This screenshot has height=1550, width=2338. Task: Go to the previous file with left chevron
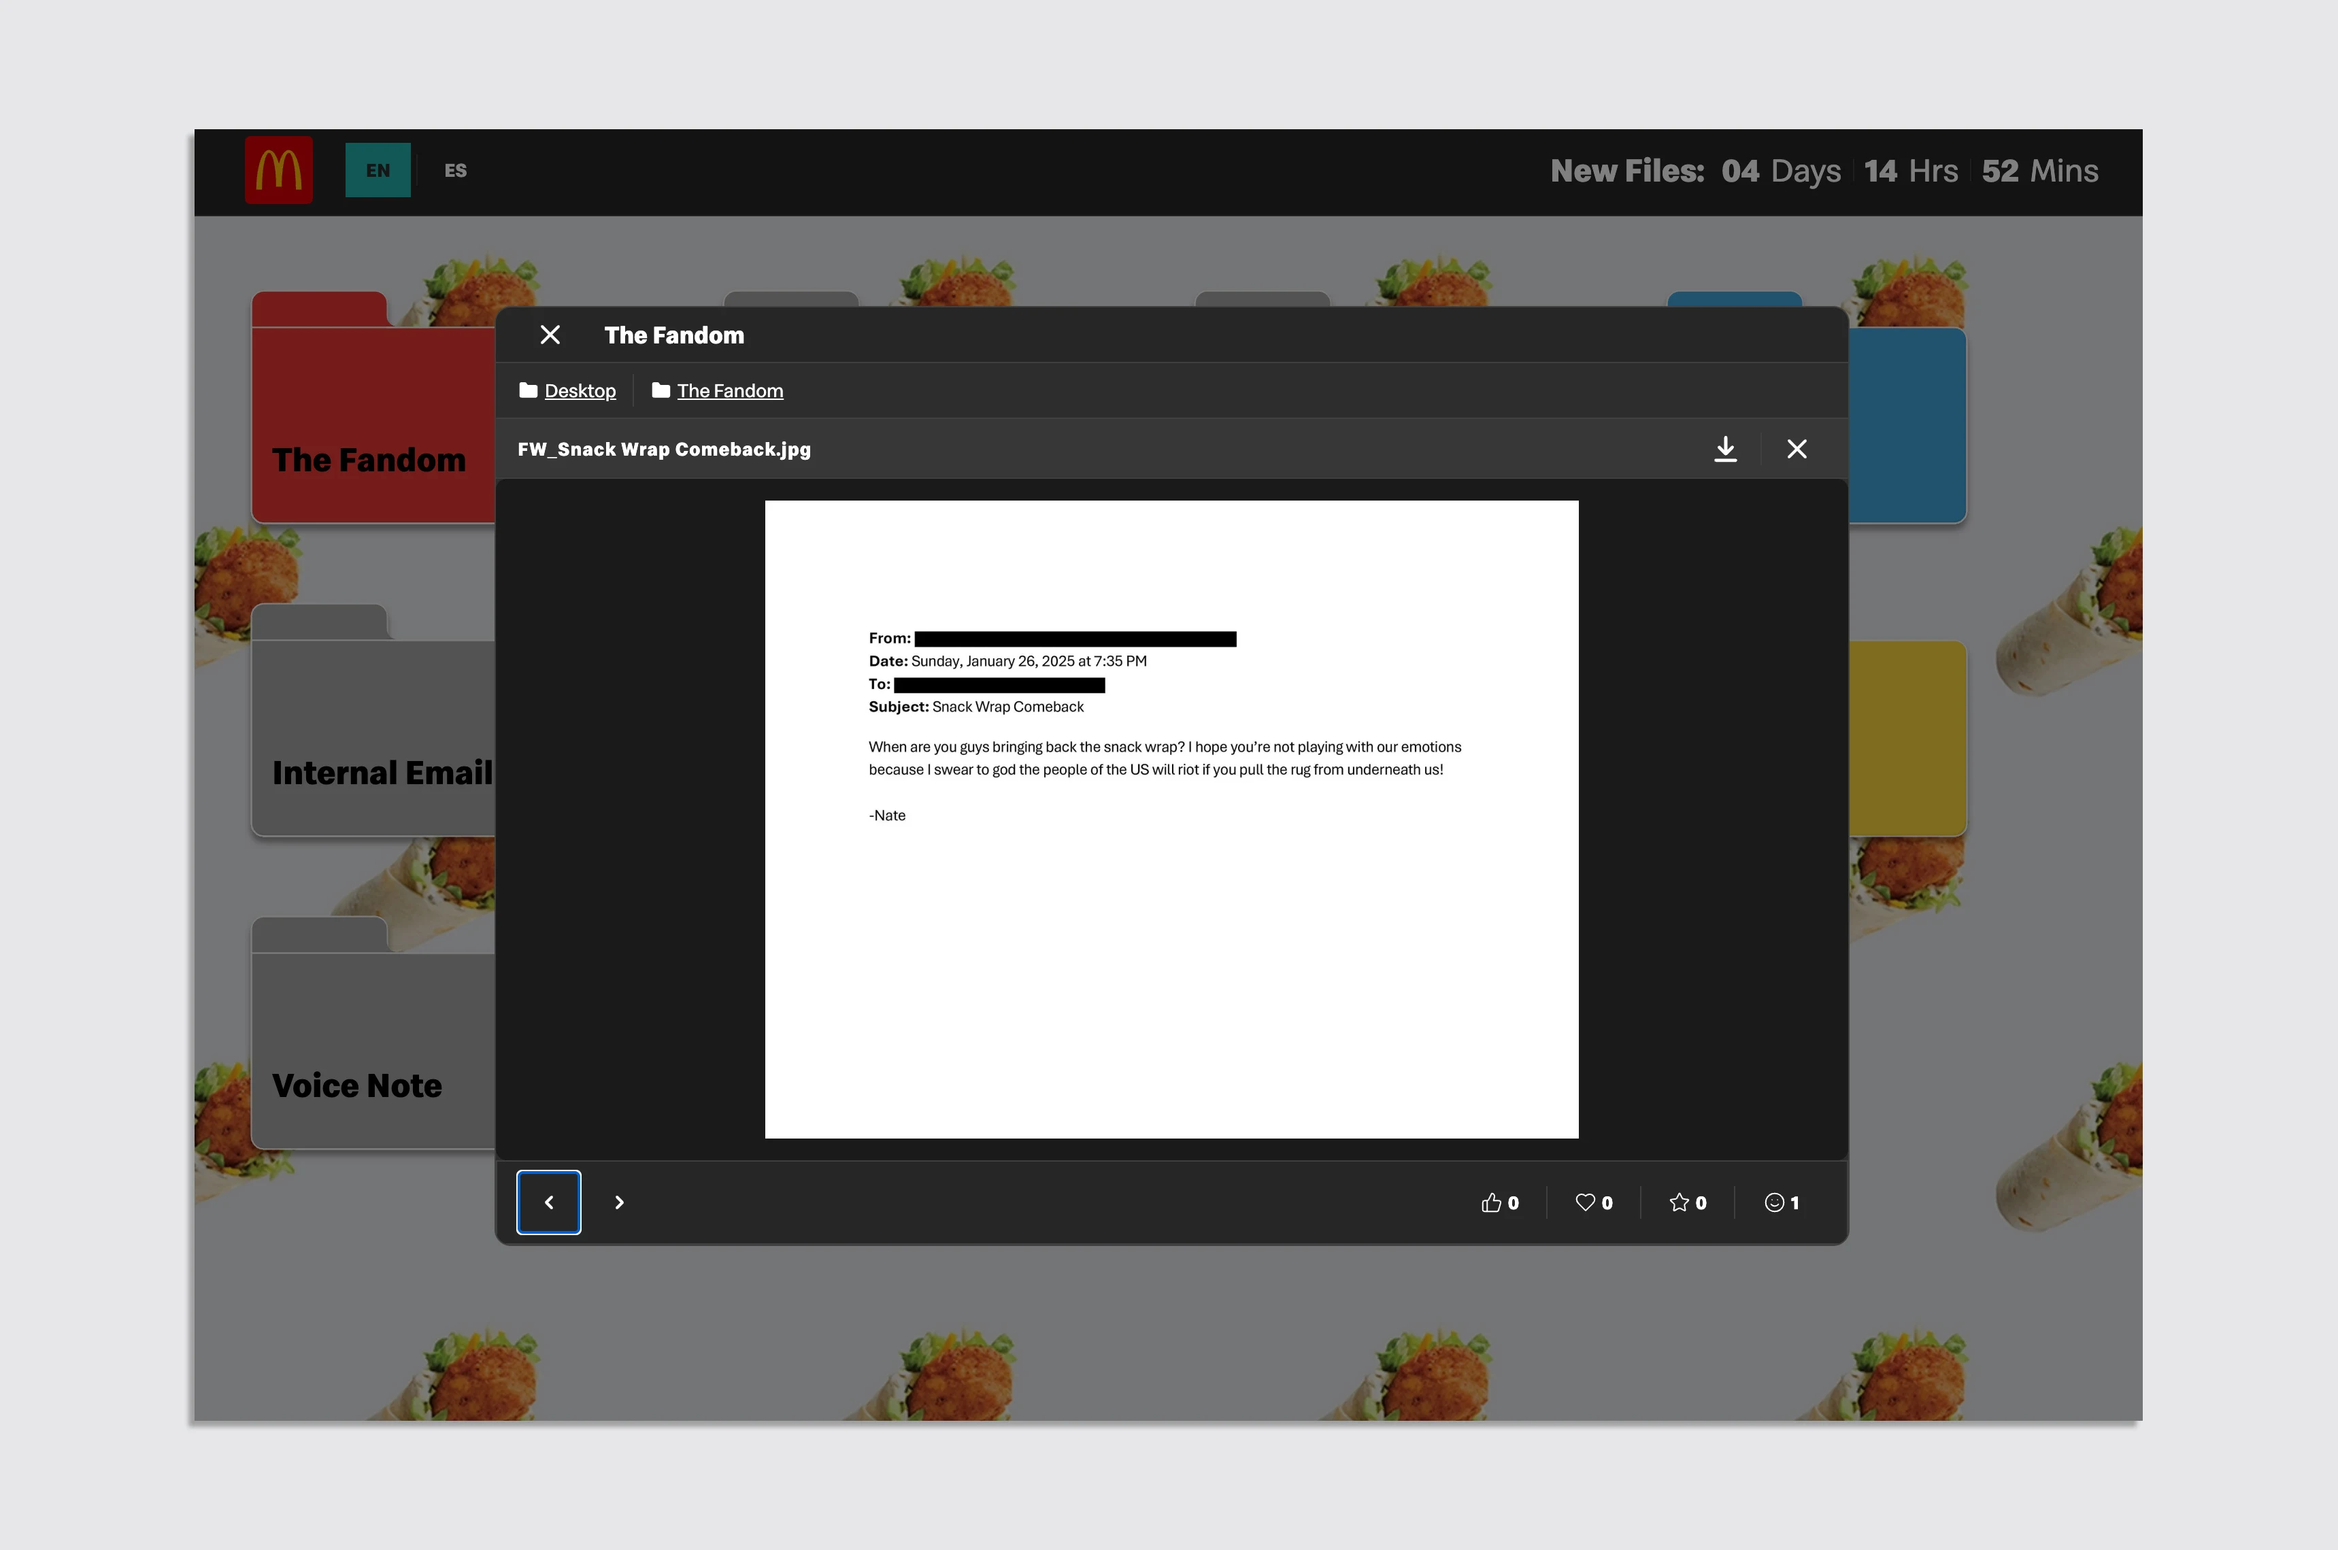pyautogui.click(x=549, y=1202)
